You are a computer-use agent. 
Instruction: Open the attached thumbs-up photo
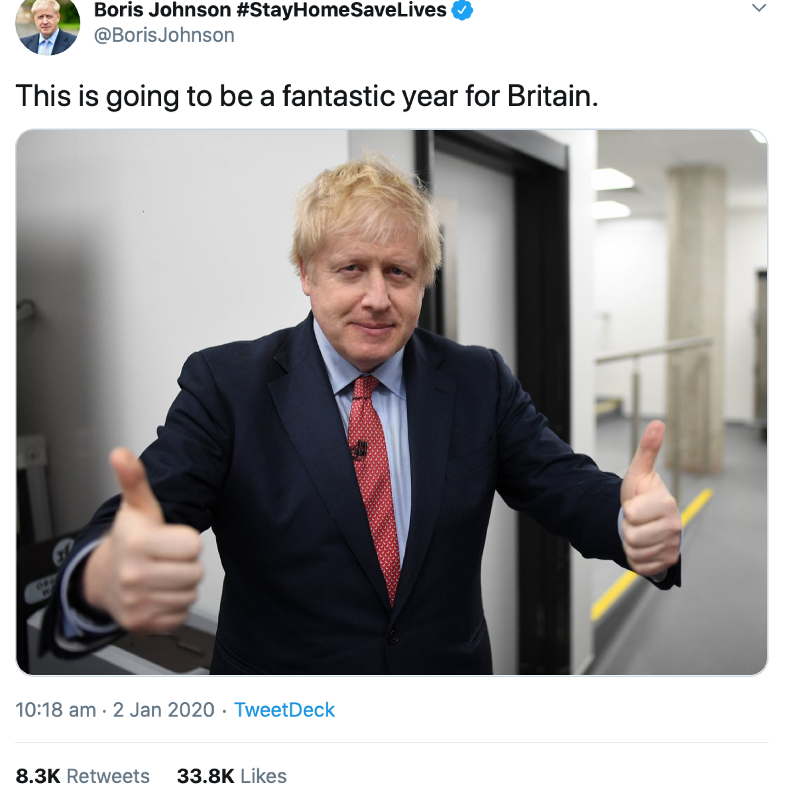click(x=392, y=402)
